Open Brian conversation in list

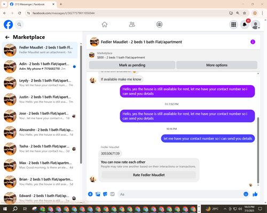(x=40, y=182)
